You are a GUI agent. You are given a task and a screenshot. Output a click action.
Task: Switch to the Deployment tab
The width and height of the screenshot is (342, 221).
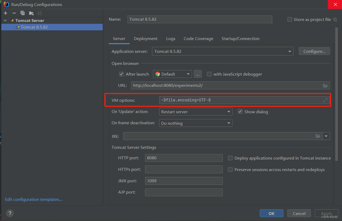(146, 39)
